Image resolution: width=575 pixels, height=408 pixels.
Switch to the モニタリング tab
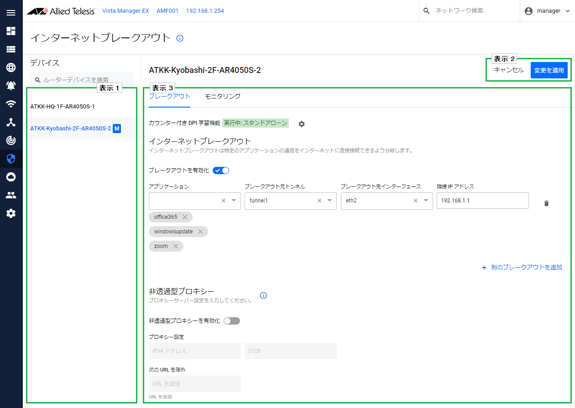[x=223, y=96]
